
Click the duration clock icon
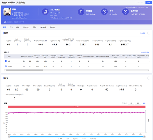tap(104, 12)
